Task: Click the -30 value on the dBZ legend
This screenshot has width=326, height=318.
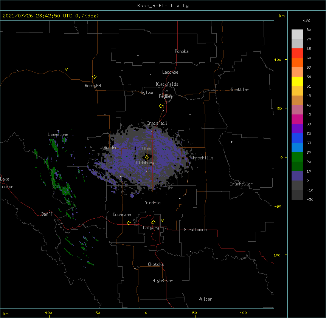Action: pos(310,200)
